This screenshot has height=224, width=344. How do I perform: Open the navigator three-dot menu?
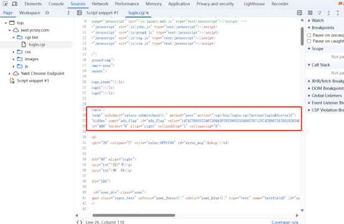68,12
